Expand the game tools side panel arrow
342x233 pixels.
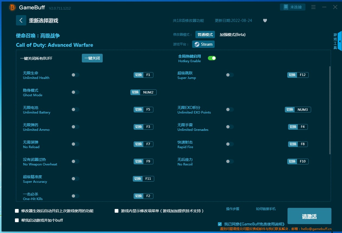340,41
